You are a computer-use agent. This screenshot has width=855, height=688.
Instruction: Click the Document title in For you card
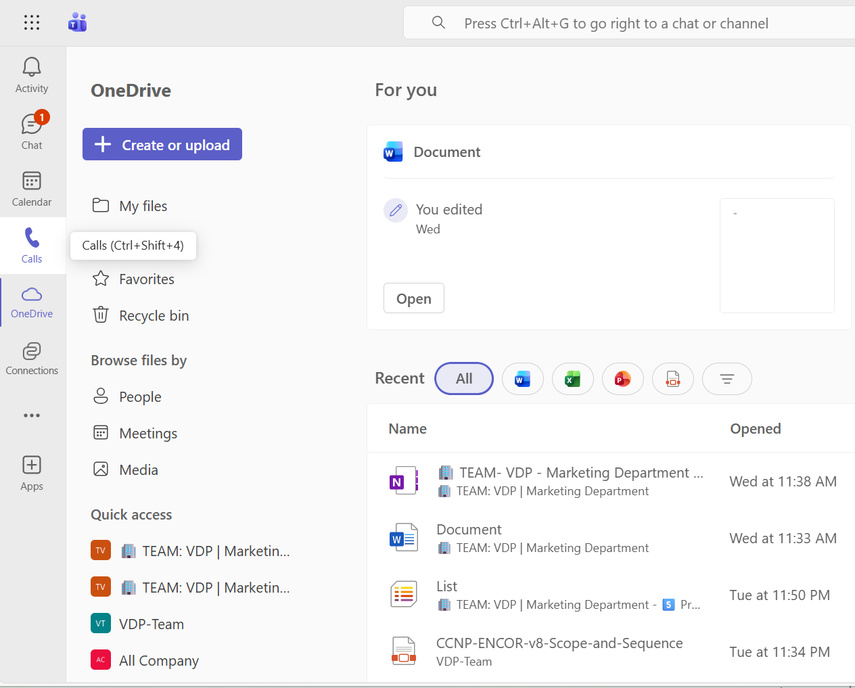(447, 152)
